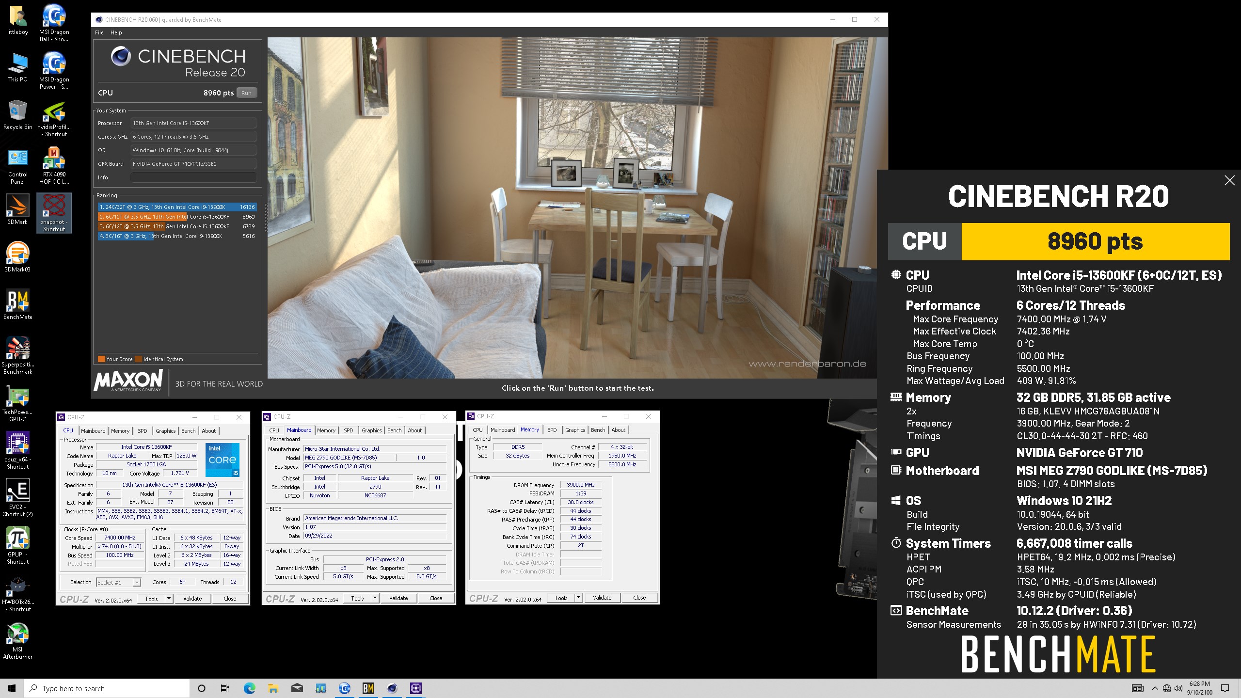Select the snapshot shortcut icon
The width and height of the screenshot is (1241, 698).
tap(54, 213)
